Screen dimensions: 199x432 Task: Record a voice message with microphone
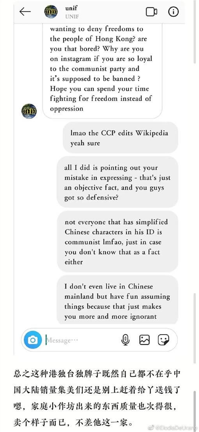pos(125,340)
